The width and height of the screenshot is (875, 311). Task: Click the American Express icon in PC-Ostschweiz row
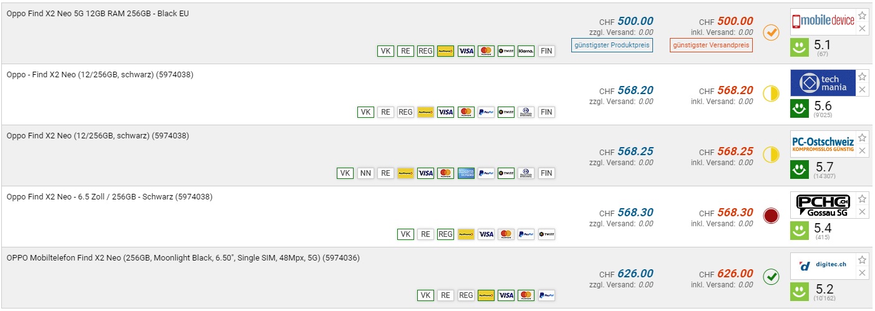click(466, 173)
